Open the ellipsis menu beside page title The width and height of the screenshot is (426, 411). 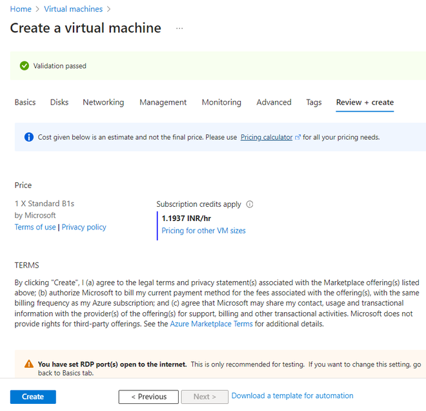tap(179, 28)
